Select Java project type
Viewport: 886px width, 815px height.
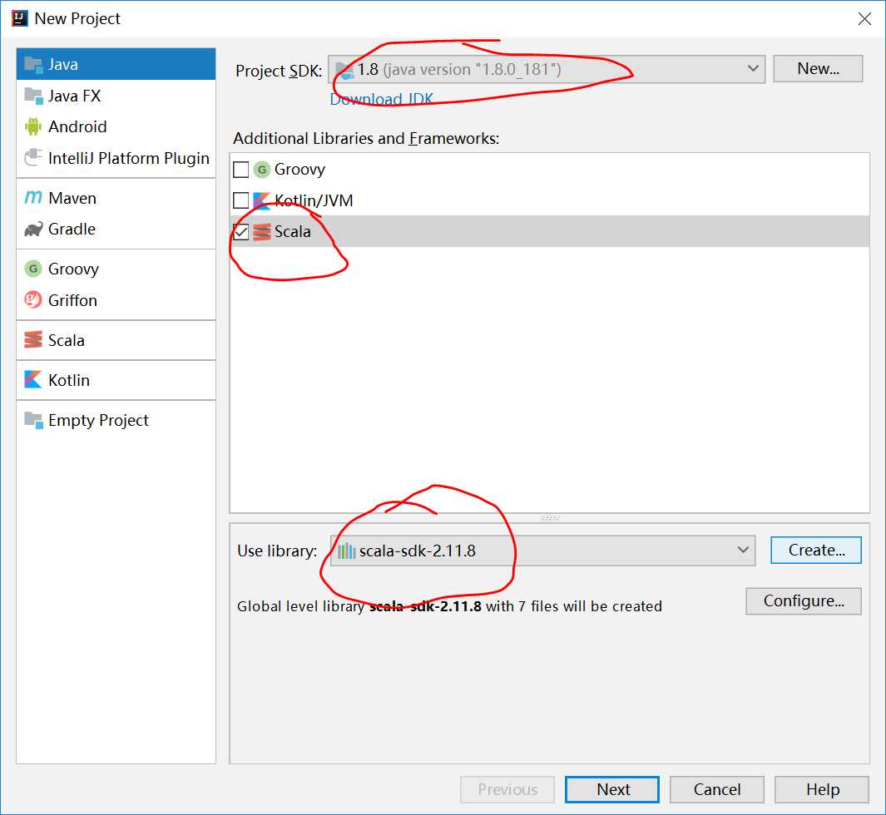pos(116,64)
